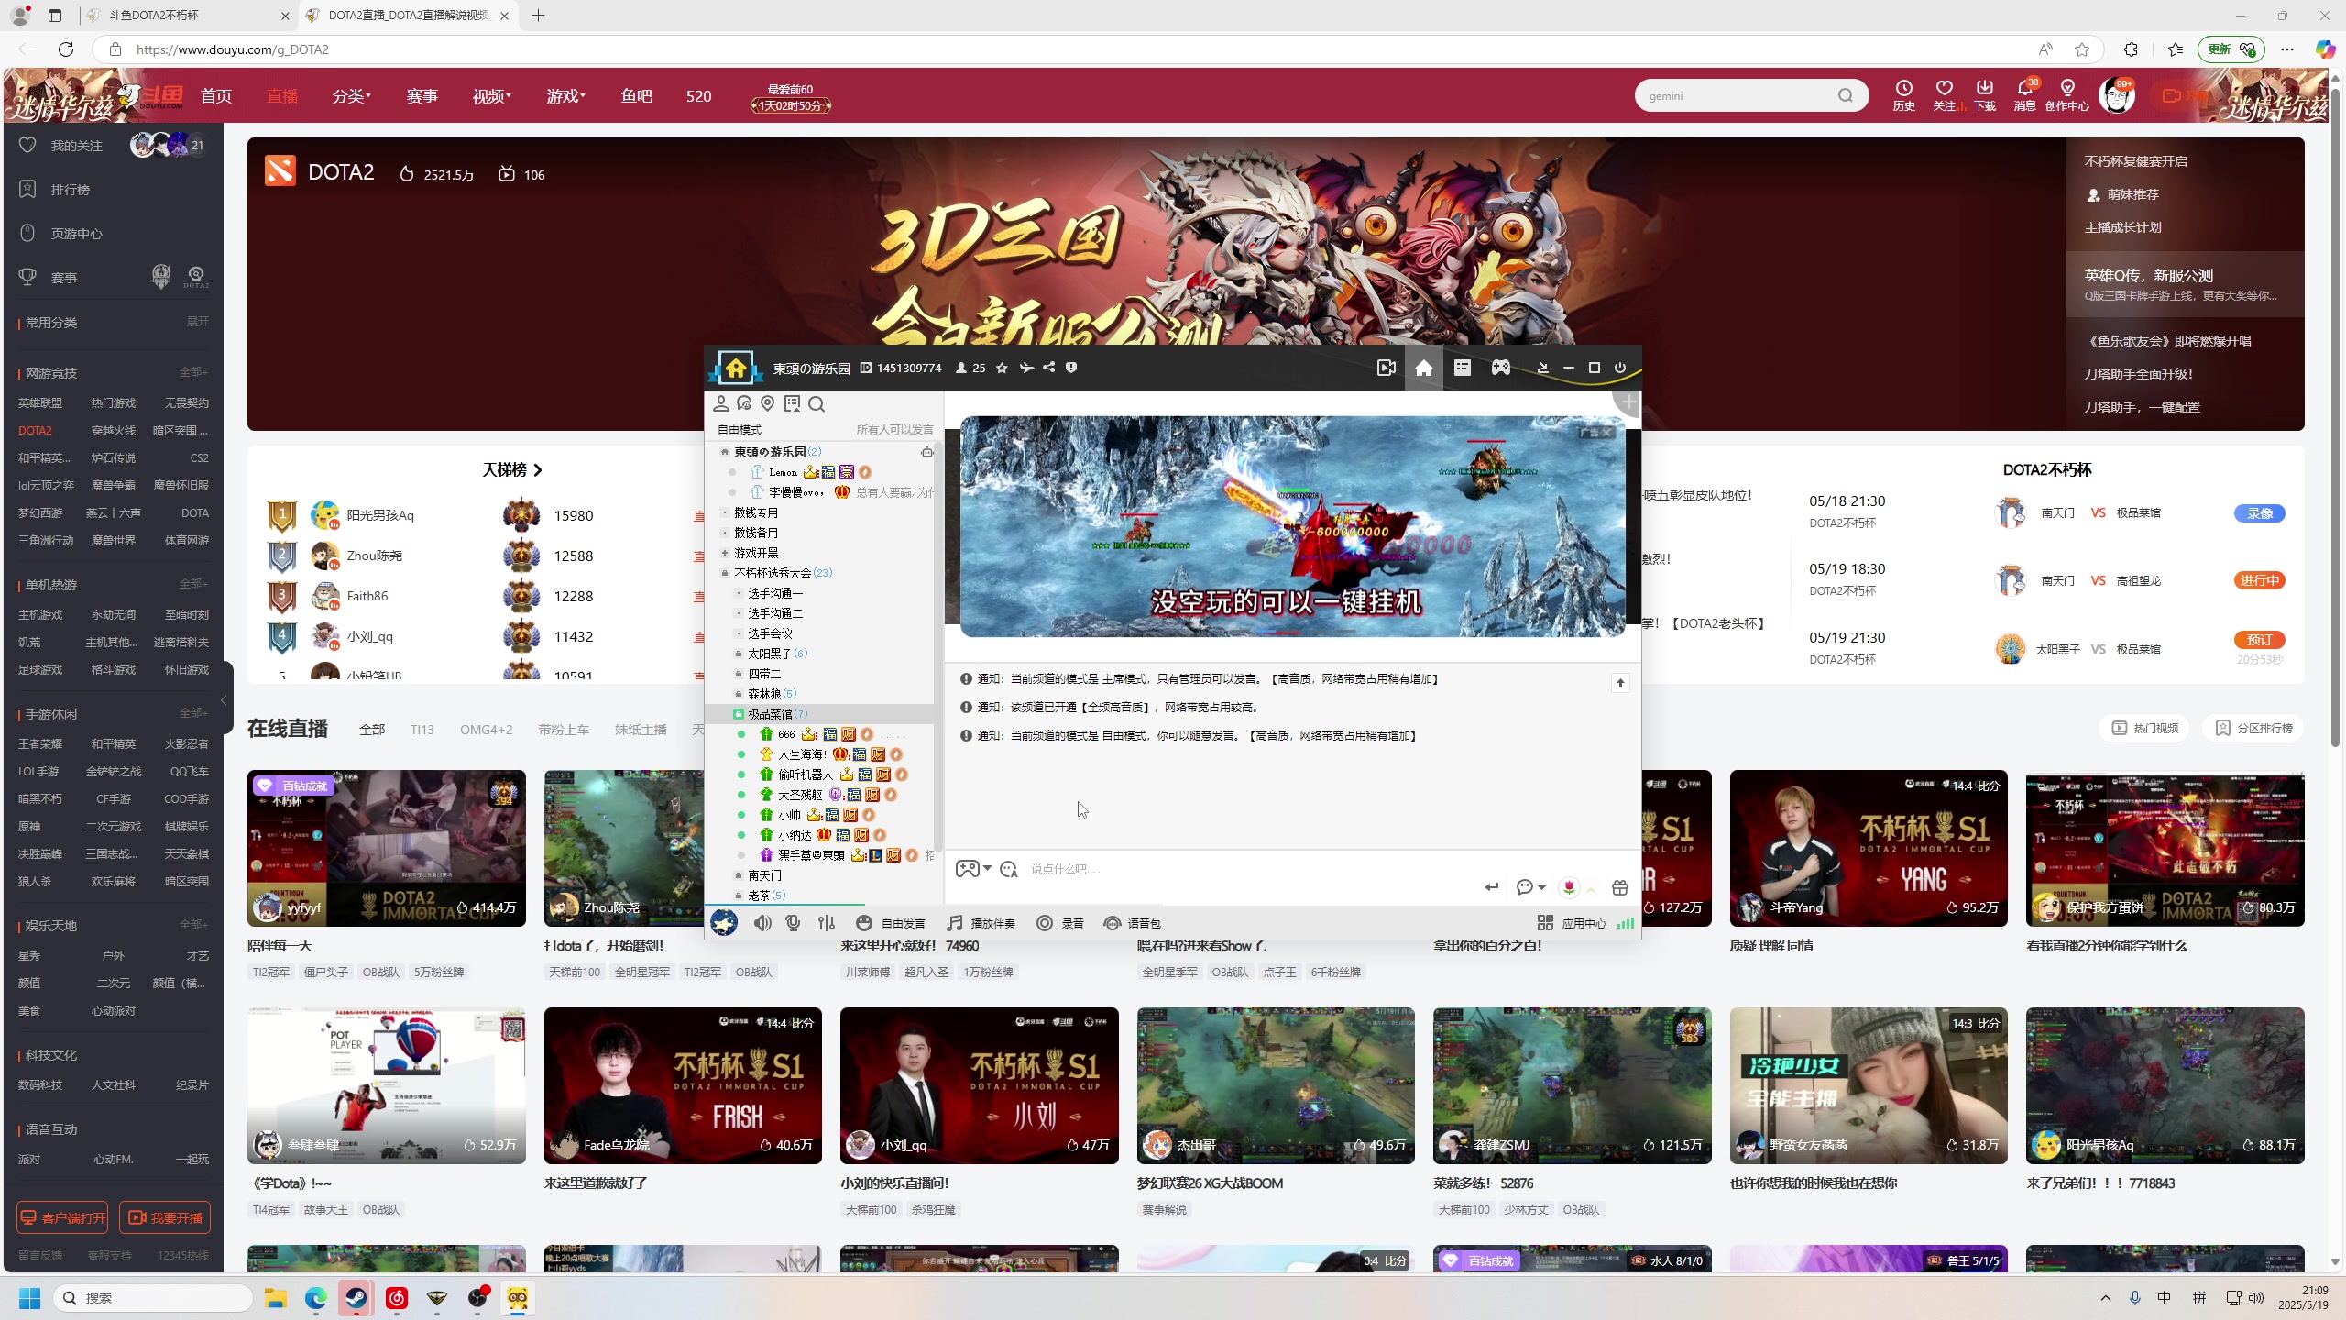
Task: Open File Explorer from the taskbar
Action: (x=276, y=1298)
